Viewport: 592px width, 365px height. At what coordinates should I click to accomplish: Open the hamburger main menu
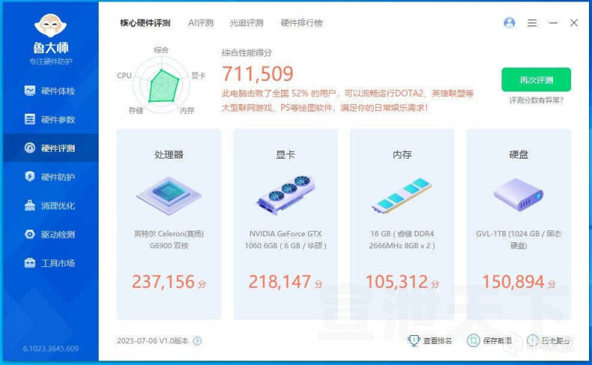[x=532, y=23]
